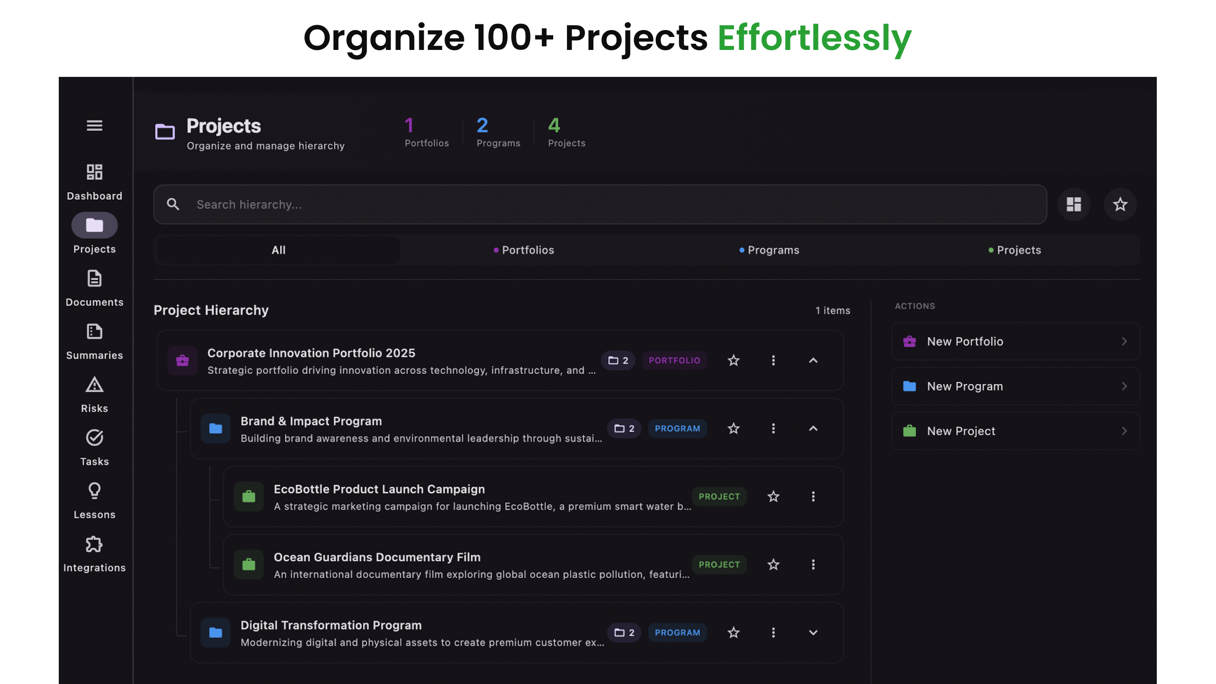The image size is (1216, 684).
Task: Select the Programs filter tab
Action: pyautogui.click(x=769, y=250)
